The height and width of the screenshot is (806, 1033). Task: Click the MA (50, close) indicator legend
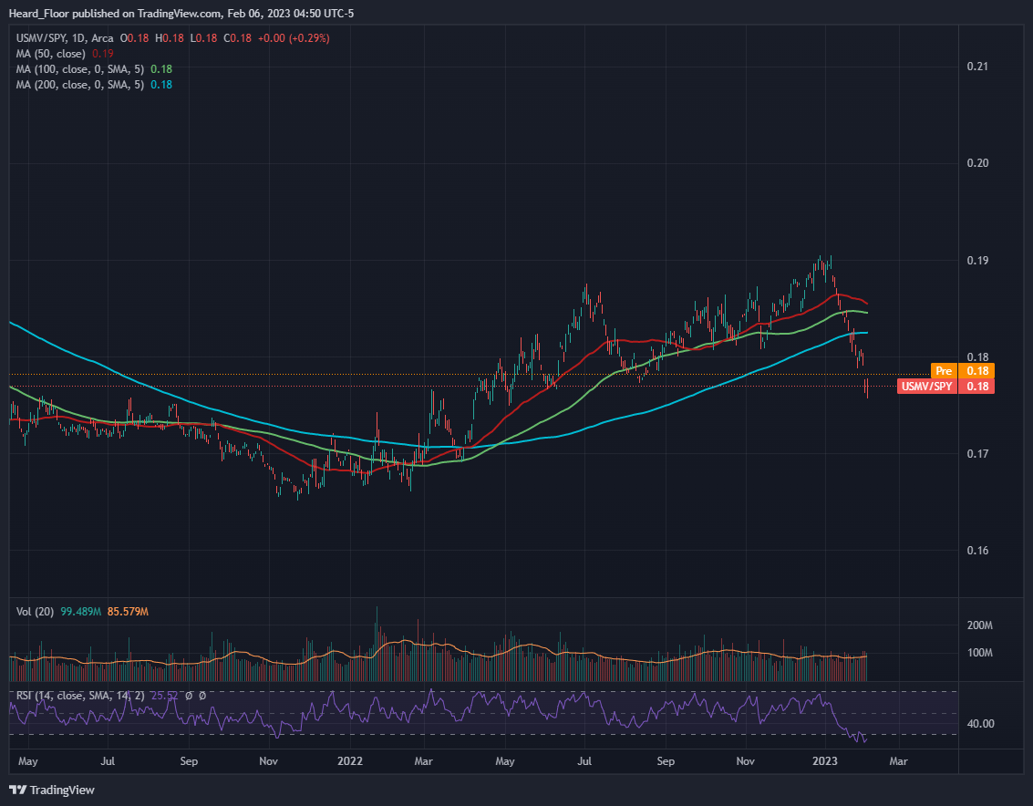51,54
